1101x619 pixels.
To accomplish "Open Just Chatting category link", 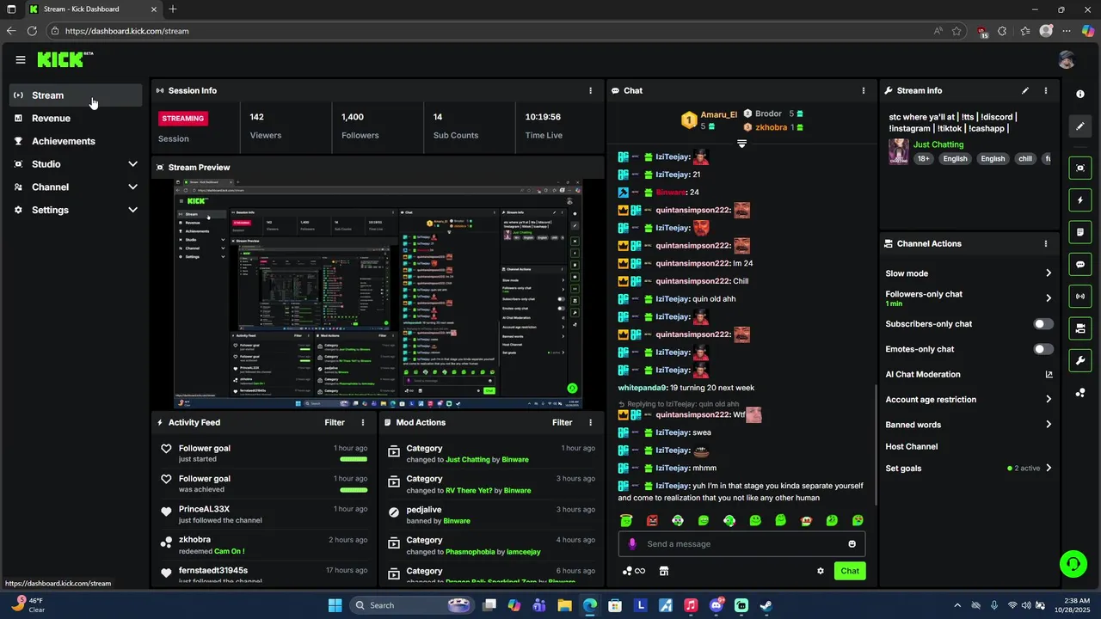I will (x=938, y=144).
